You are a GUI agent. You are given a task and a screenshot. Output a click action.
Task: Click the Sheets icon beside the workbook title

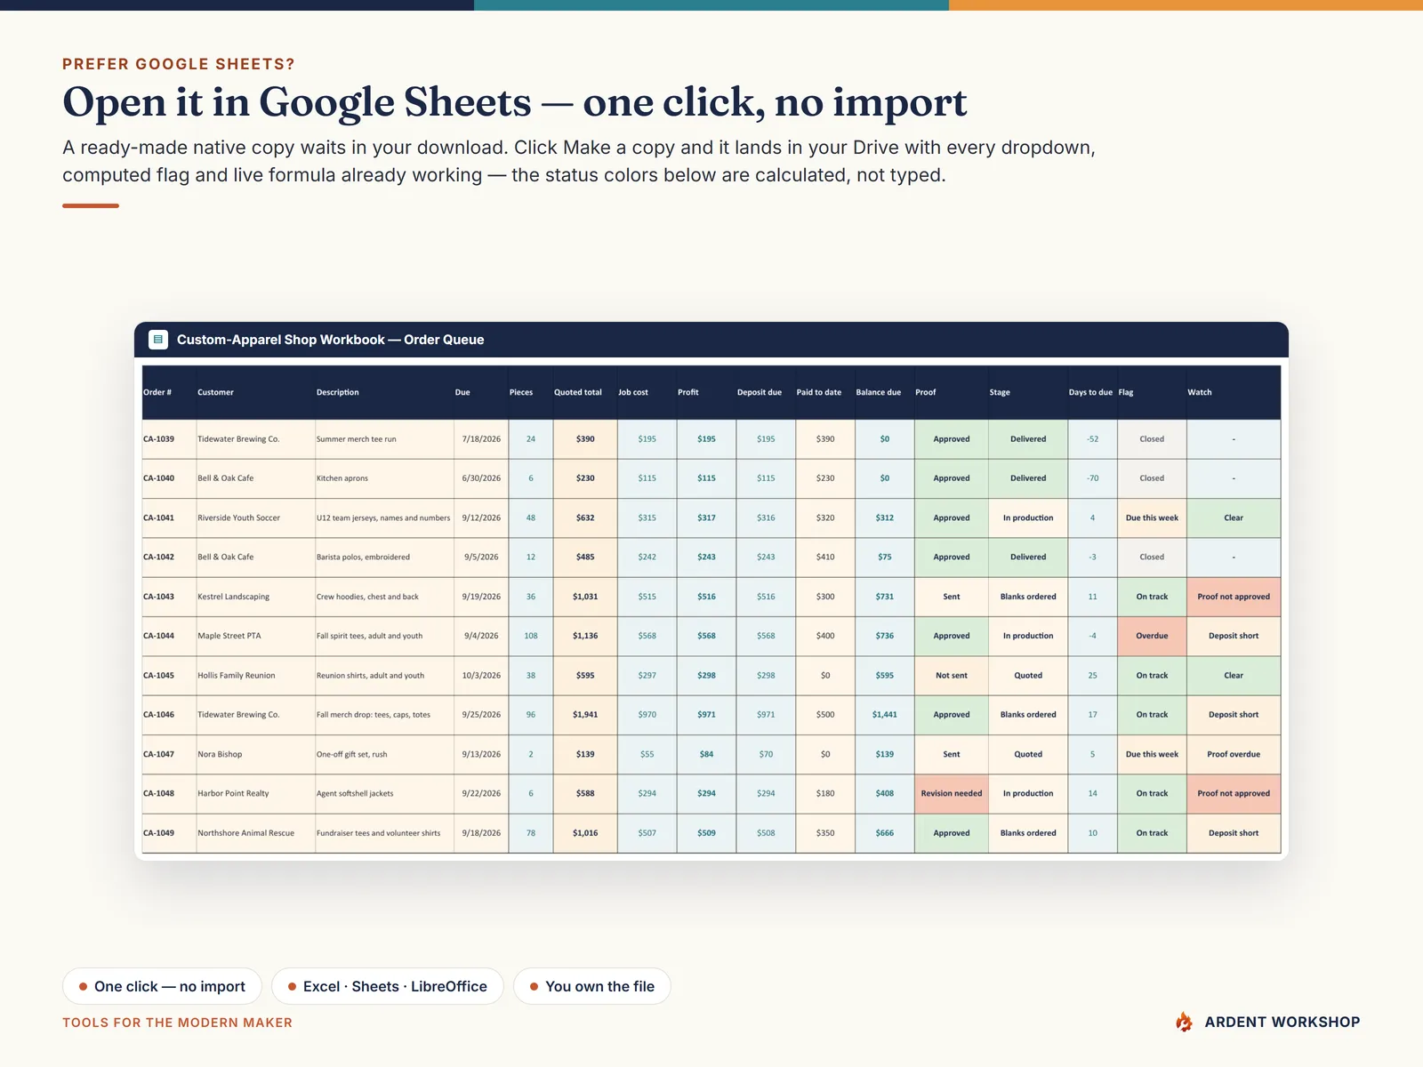click(x=158, y=340)
